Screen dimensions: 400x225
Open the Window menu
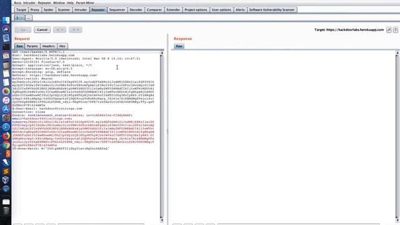59,2
